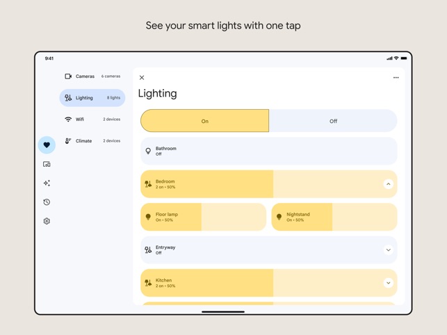Expand the Kitchen group chevron

tap(389, 283)
